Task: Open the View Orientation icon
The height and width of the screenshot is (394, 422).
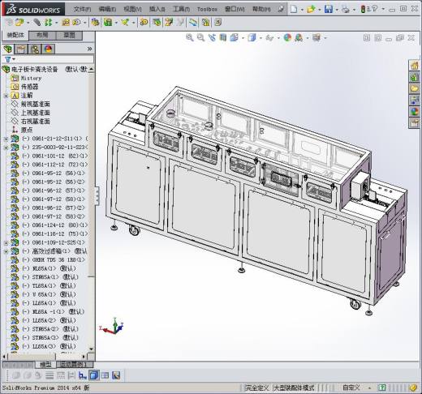Action: (235, 37)
